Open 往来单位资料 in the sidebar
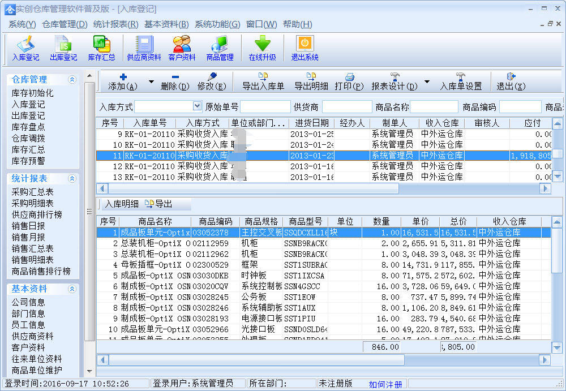566x391 pixels. click(37, 359)
